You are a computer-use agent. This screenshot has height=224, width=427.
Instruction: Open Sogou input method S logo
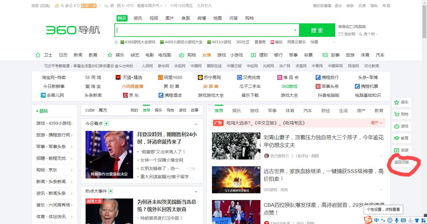pos(368,220)
